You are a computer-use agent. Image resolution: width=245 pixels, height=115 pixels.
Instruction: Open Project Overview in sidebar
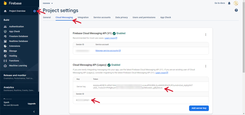[17, 11]
